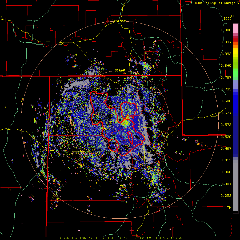Click the 0.627 scale label
The height and width of the screenshot is (240, 240).
[226, 113]
